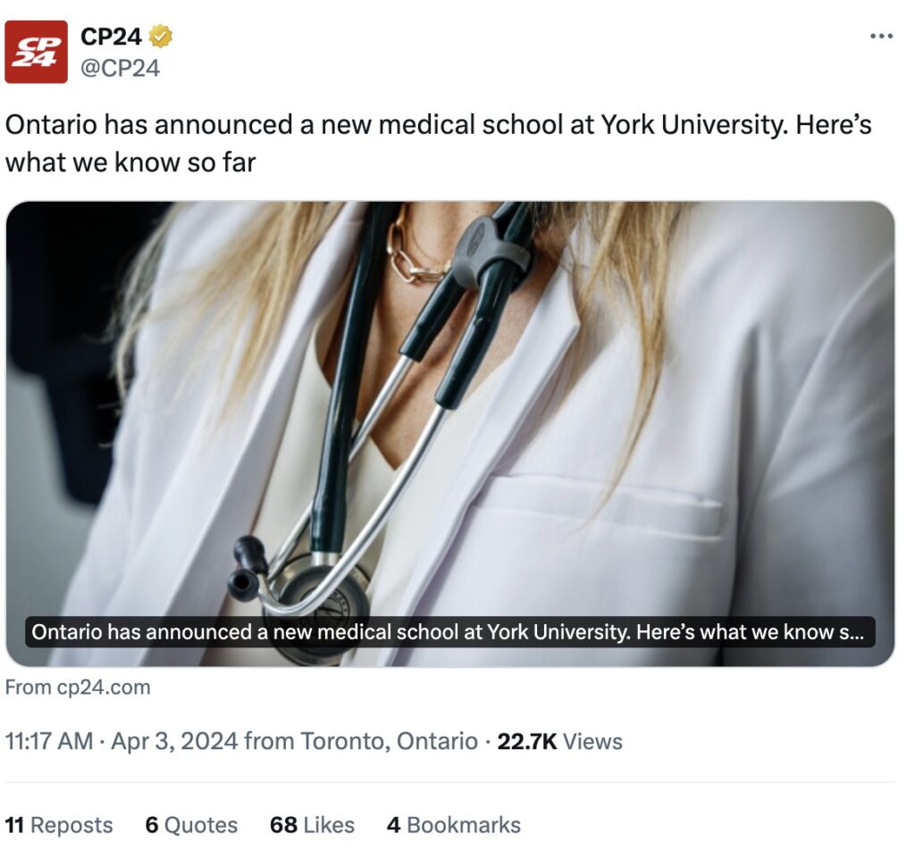
Task: Click the CP24 red logo avatar
Action: click(x=36, y=52)
